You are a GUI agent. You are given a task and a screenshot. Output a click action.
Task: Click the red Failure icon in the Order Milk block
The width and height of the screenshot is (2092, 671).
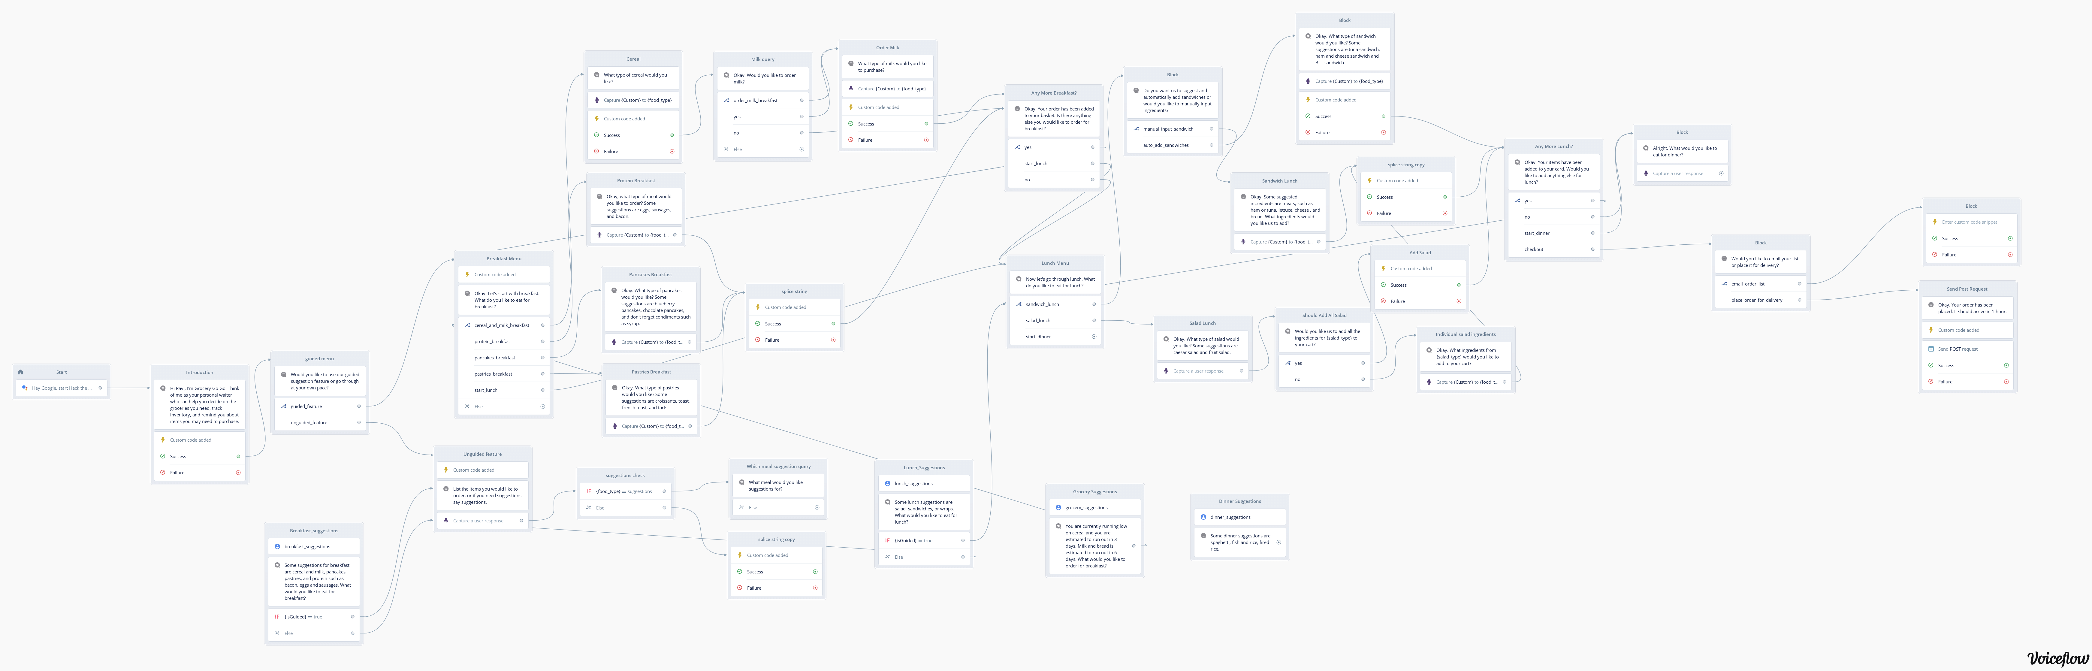click(851, 140)
